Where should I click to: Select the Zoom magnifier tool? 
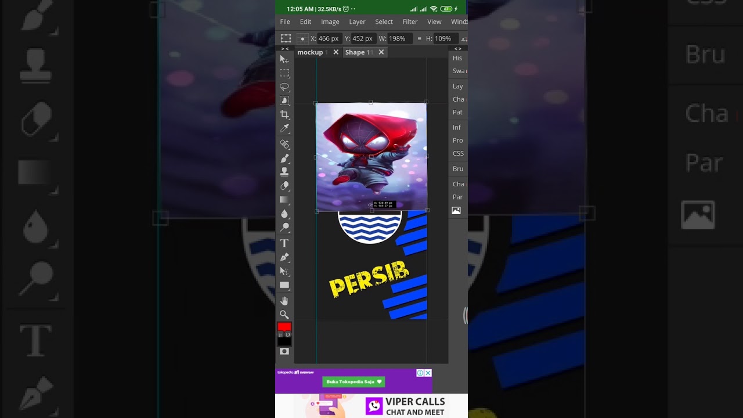pos(284,315)
